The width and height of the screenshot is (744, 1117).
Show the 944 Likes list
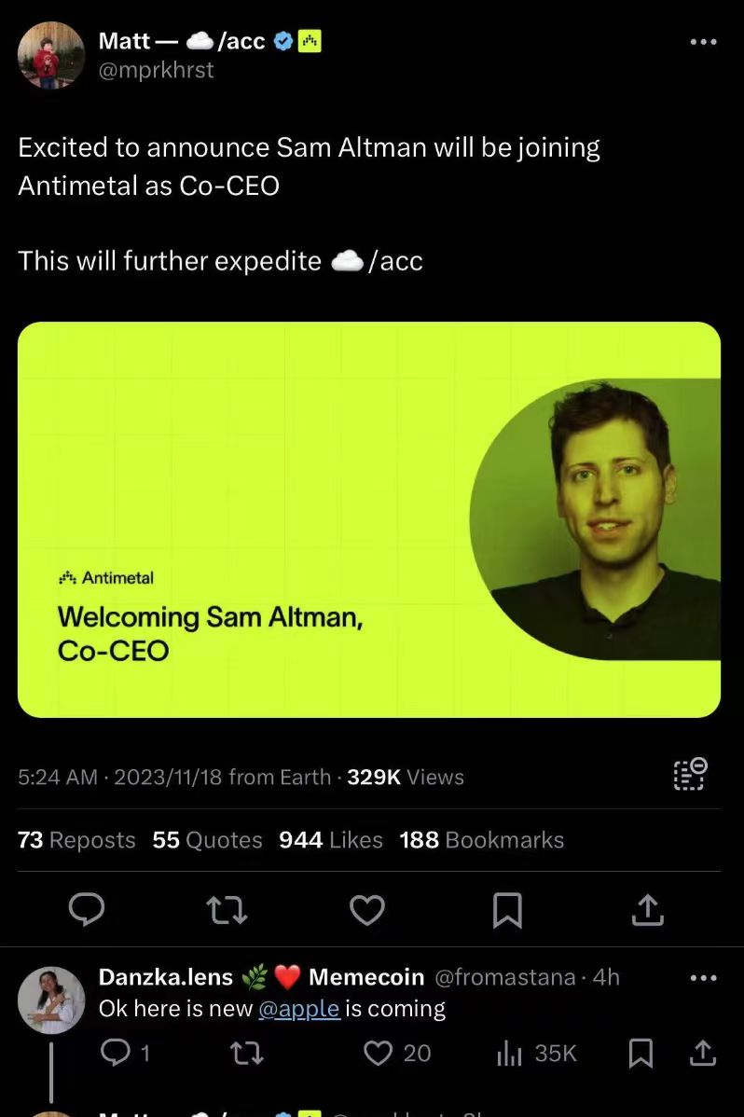pos(331,840)
